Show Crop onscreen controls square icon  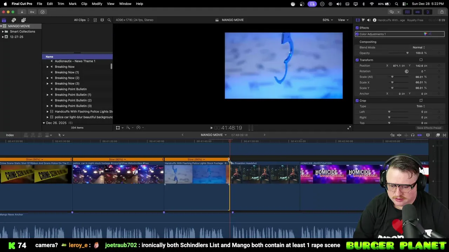coord(421,100)
